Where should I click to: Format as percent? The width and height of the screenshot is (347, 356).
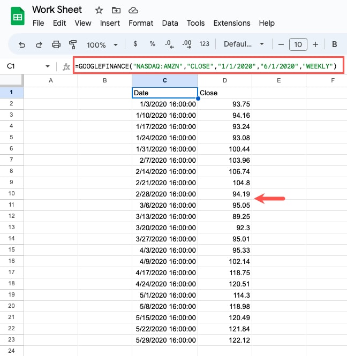153,44
